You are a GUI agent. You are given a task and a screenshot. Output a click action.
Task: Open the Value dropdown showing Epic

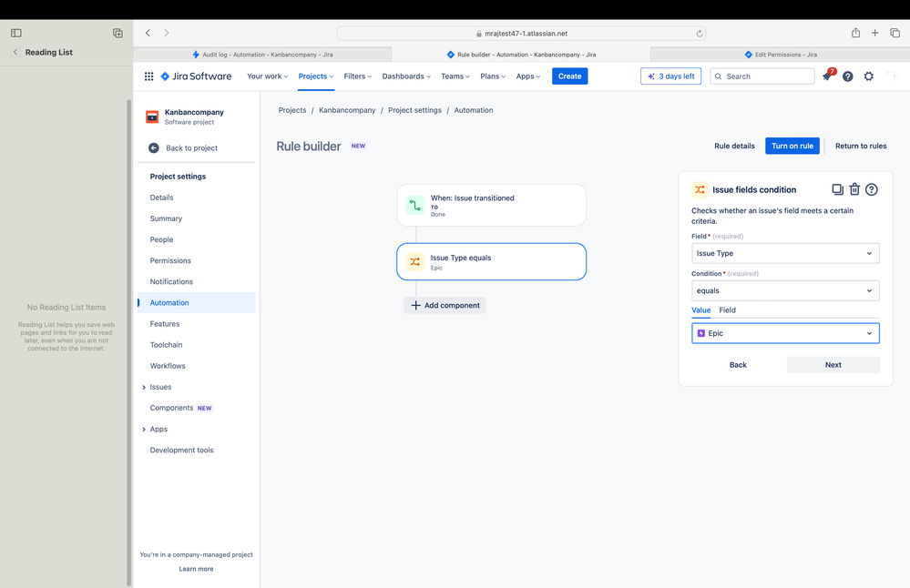click(x=785, y=333)
